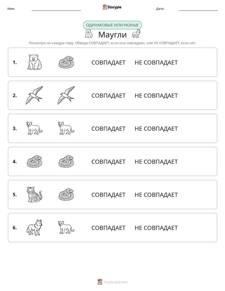Choose НЕ СОВПАДАЕТ for row 5
The image size is (225, 291).
click(x=156, y=195)
